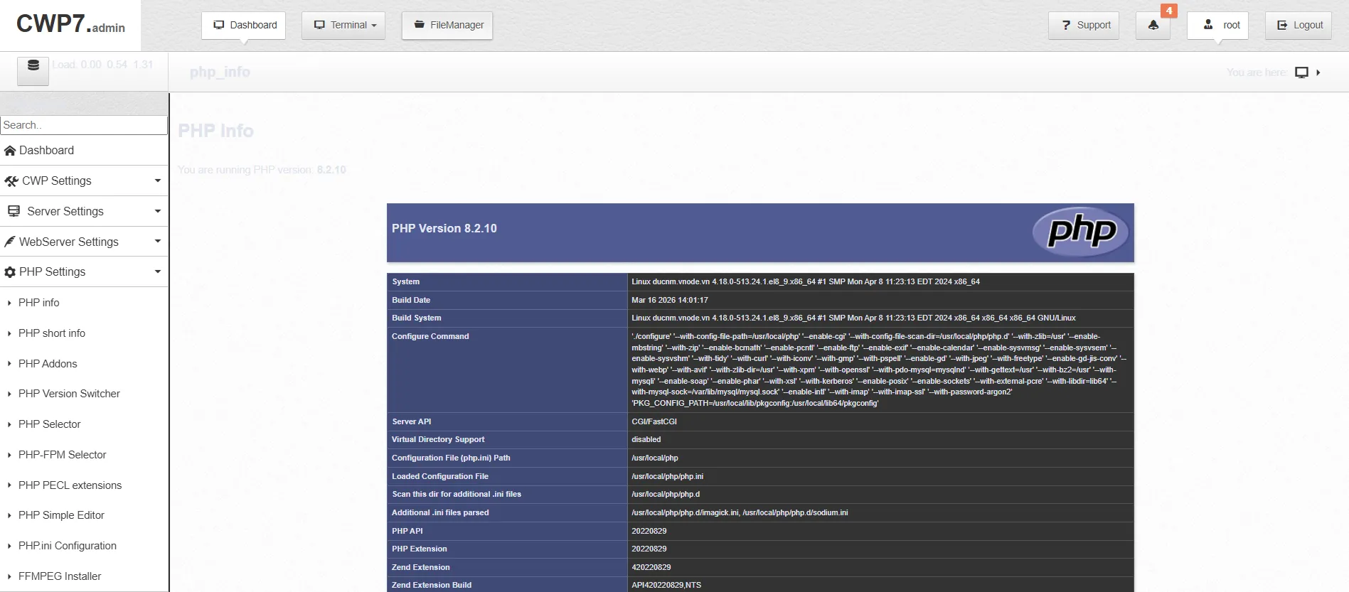
Task: Click the 'Additional .ini files parsed' label
Action: [x=440, y=513]
